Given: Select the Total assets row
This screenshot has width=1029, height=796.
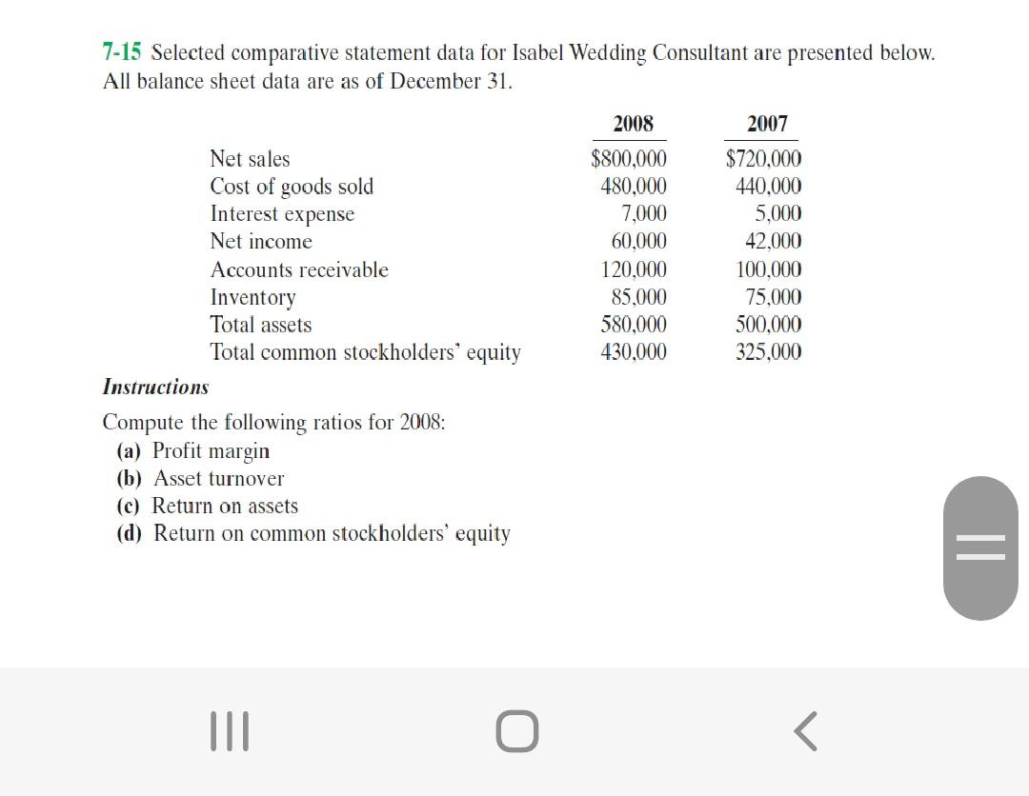Looking at the screenshot, I should (260, 325).
